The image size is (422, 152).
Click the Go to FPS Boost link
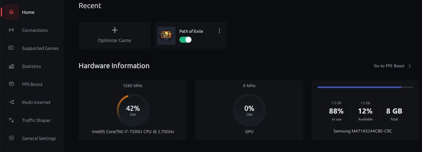[x=389, y=66]
